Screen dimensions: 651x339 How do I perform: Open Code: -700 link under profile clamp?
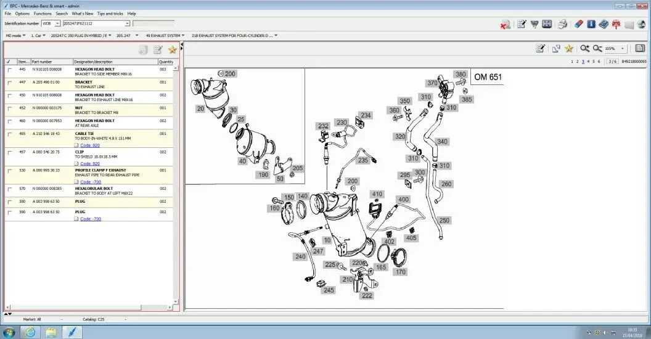tap(91, 182)
